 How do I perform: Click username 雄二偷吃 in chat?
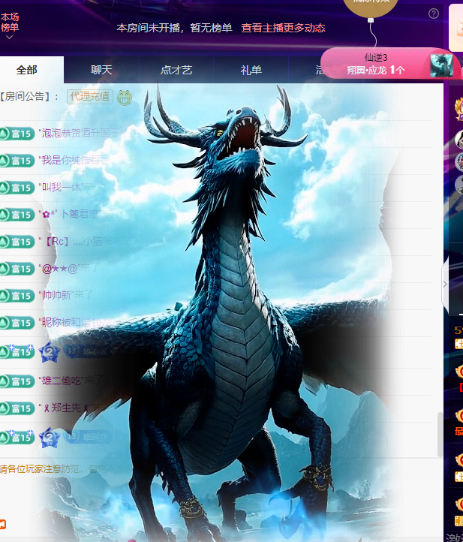pyautogui.click(x=61, y=381)
